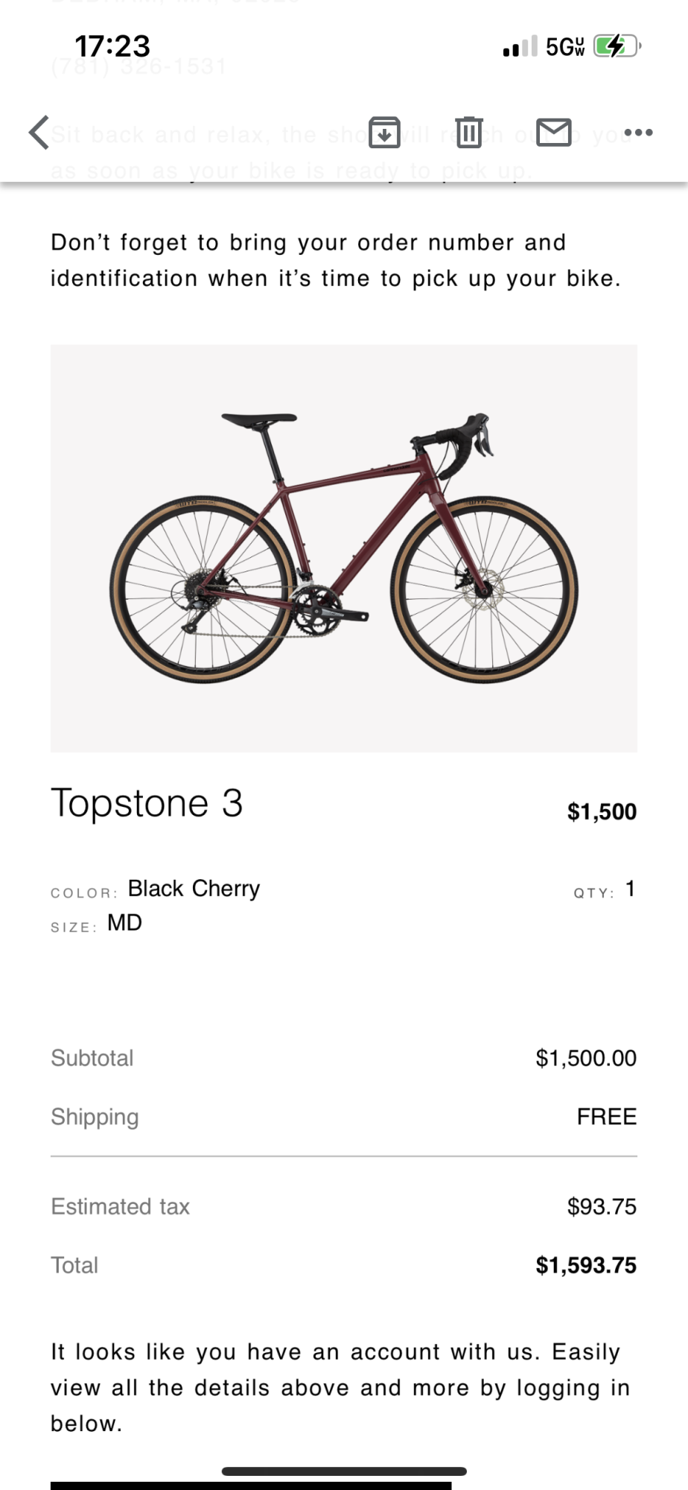The image size is (688, 1490).
Task: Select the Total $1,593.75 row
Action: pos(343,1265)
